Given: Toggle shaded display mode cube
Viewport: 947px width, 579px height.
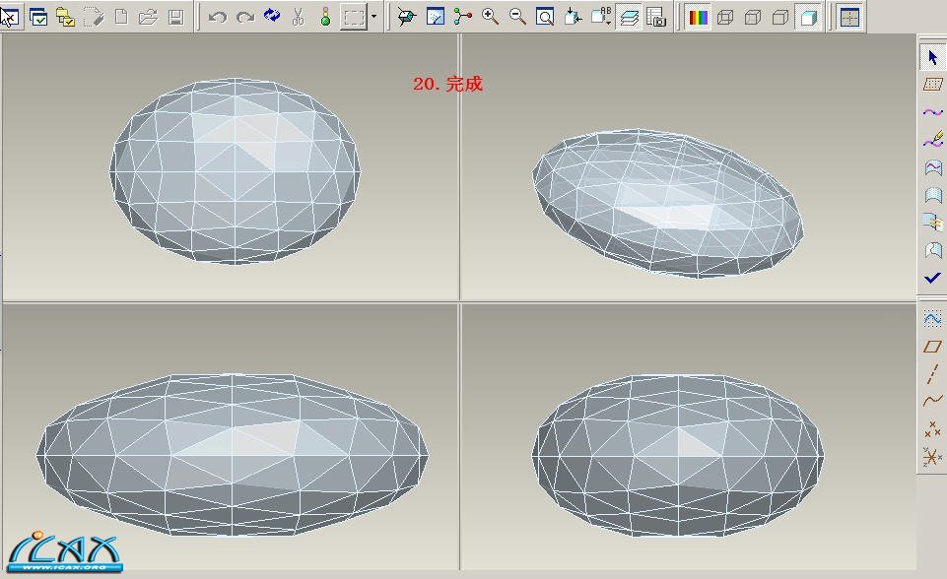Looking at the screenshot, I should click(808, 17).
